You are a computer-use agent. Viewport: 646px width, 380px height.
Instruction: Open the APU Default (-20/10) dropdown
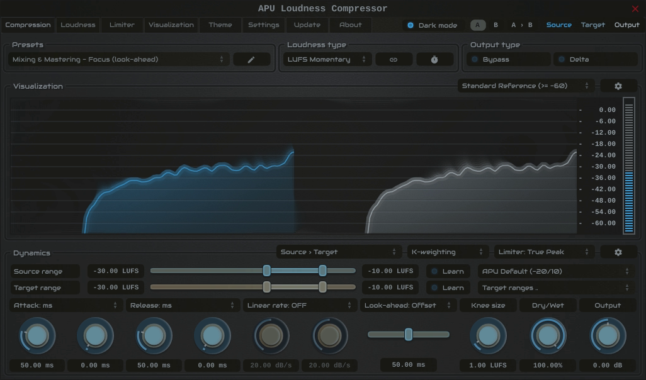tap(556, 271)
